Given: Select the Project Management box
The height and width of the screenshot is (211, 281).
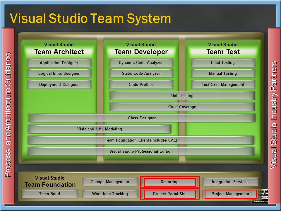Looking at the screenshot, I should 230,194.
